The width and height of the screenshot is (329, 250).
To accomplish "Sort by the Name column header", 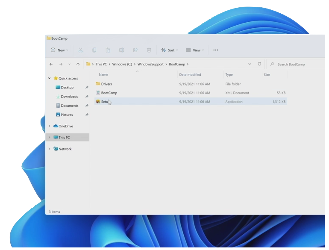I will 103,74.
